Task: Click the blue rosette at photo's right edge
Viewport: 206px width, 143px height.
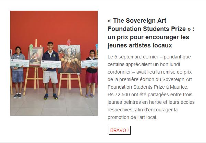Action: click(x=97, y=47)
